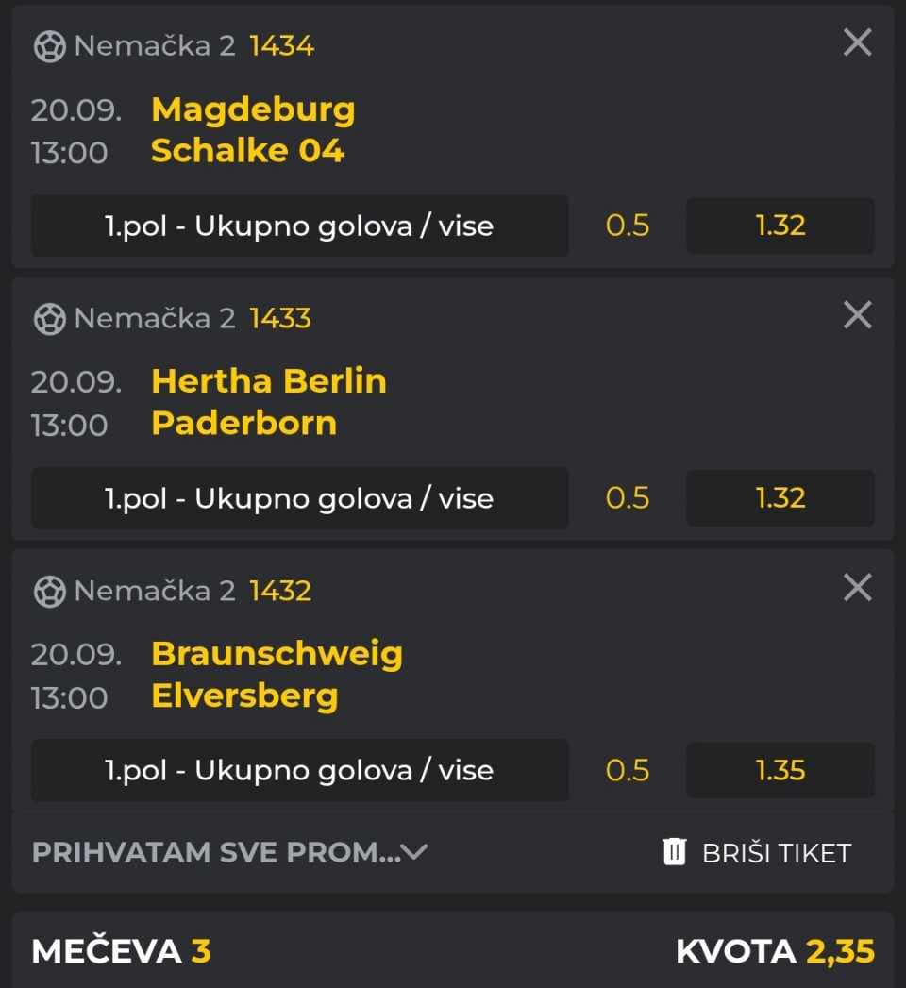
Task: Tap the KVOTA 2,35 total odds
Action: (x=775, y=951)
